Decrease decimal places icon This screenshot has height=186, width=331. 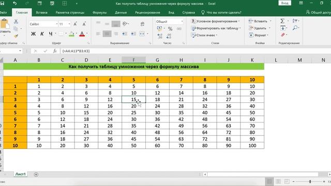[169, 36]
